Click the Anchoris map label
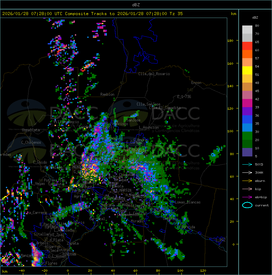The image size is (272, 275). click(x=76, y=222)
